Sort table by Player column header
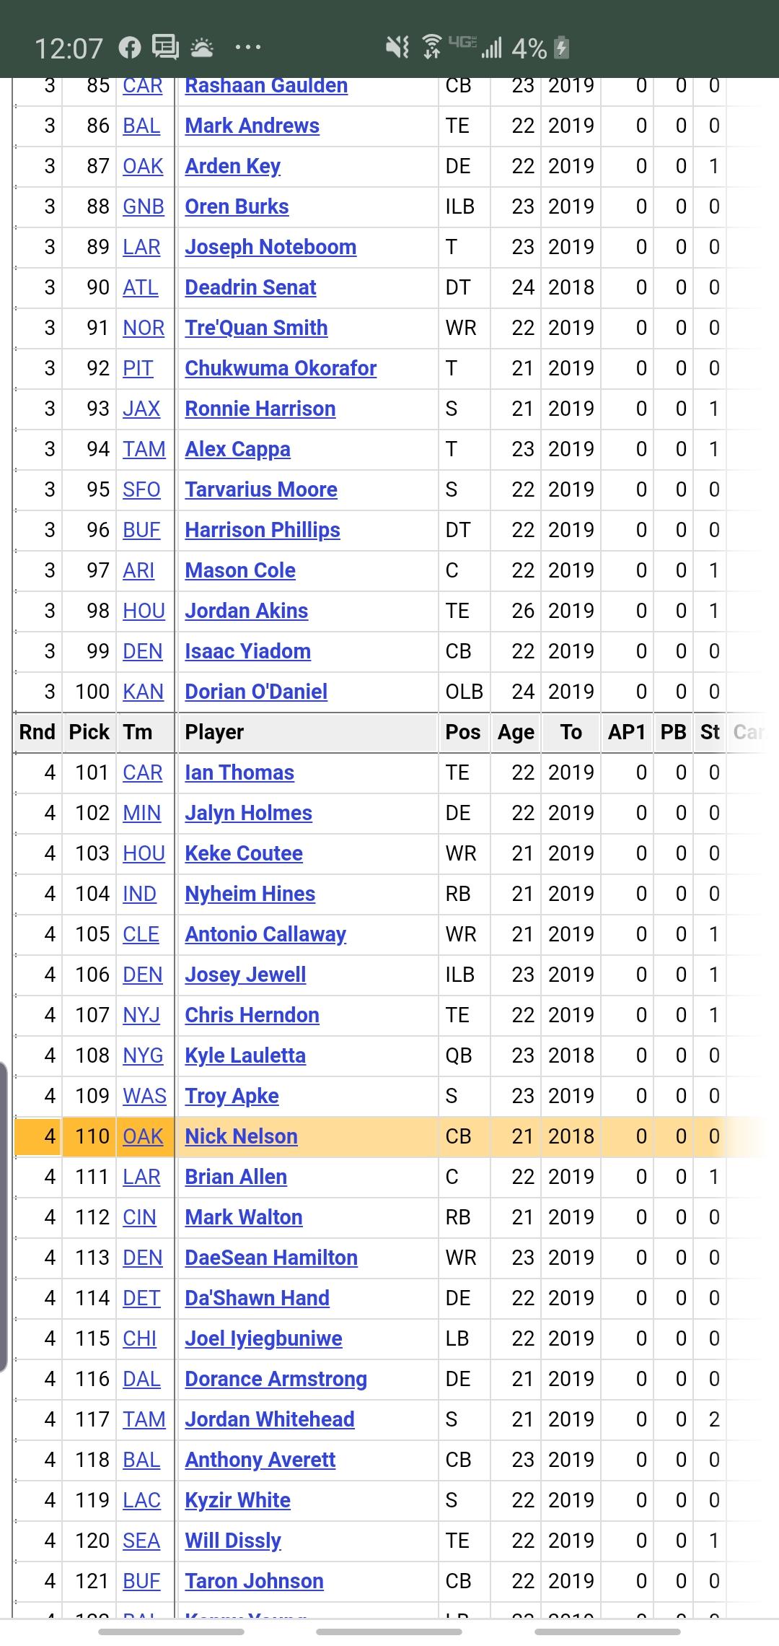779x1646 pixels. click(214, 732)
